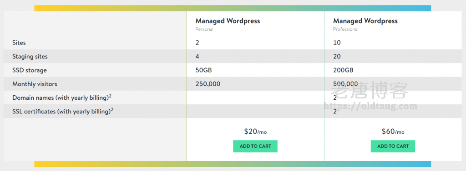This screenshot has width=466, height=171.
Task: Add Personal plan to cart
Action: [x=255, y=146]
